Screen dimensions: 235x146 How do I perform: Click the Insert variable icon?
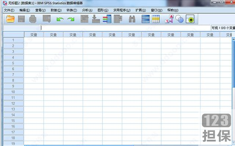click(x=156, y=19)
